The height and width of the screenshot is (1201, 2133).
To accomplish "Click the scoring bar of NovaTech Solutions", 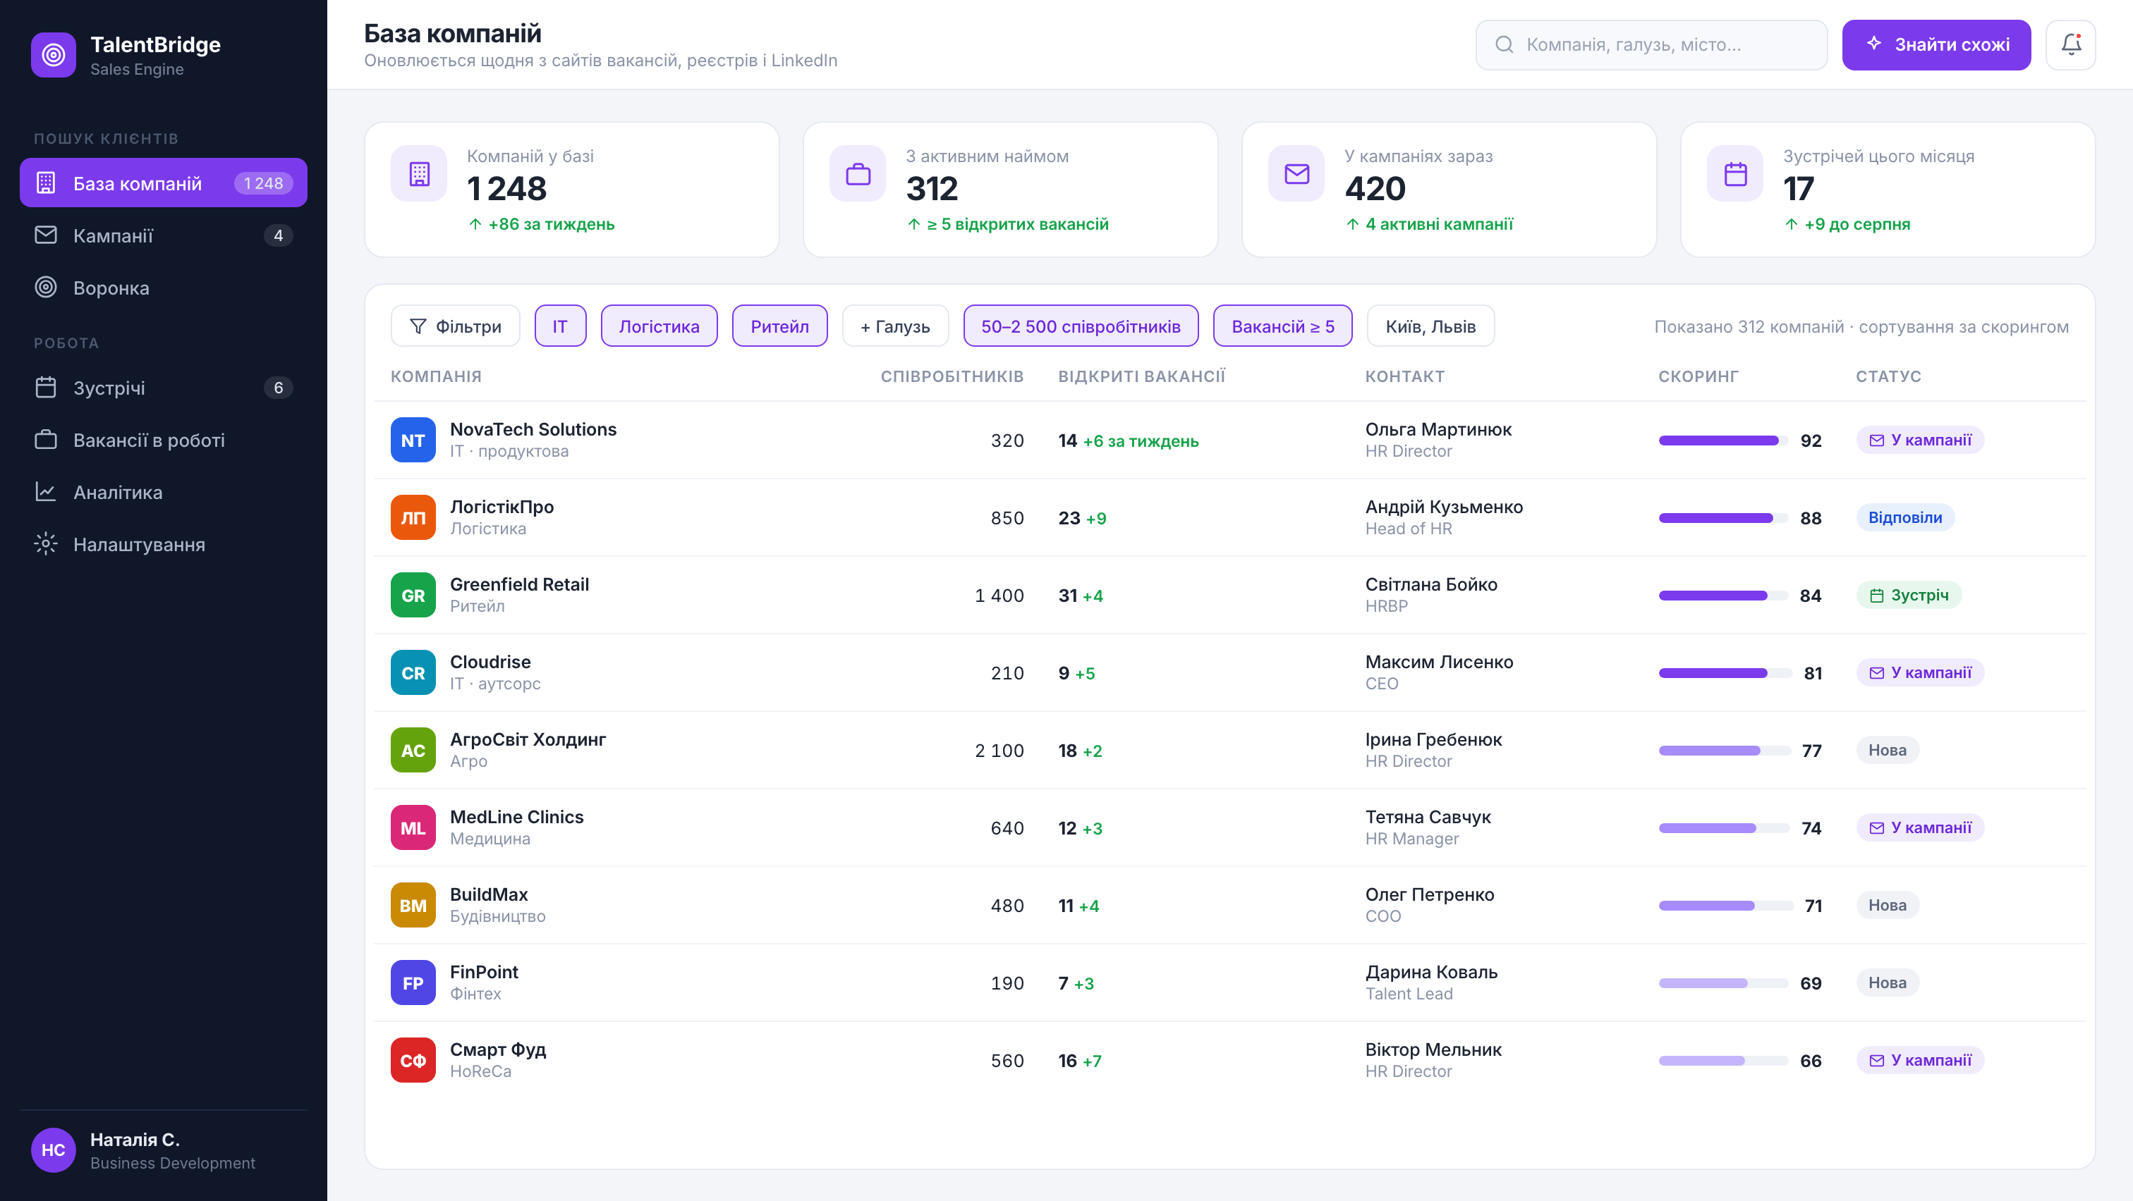I will pos(1723,441).
